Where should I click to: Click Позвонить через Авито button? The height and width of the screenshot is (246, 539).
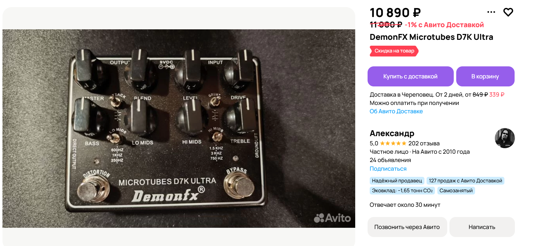pos(407,227)
